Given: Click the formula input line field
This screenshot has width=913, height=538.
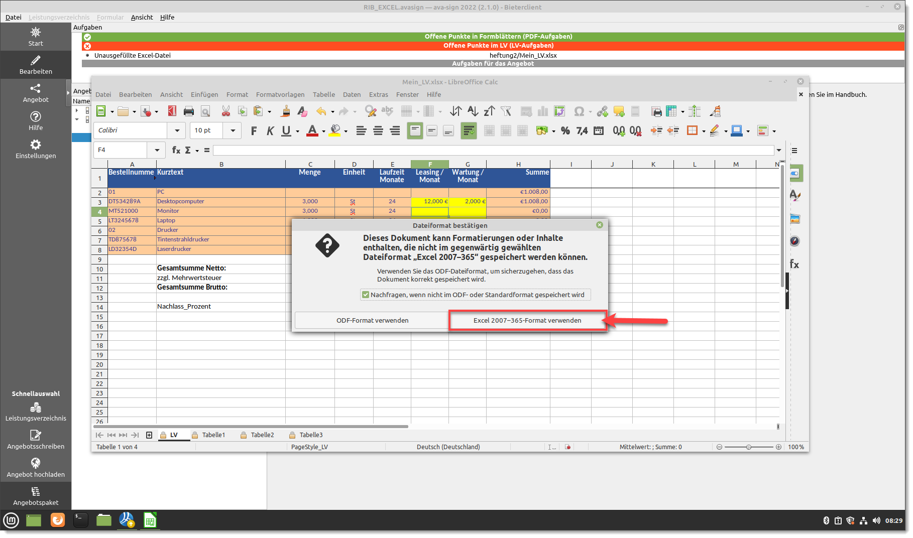Looking at the screenshot, I should point(493,150).
